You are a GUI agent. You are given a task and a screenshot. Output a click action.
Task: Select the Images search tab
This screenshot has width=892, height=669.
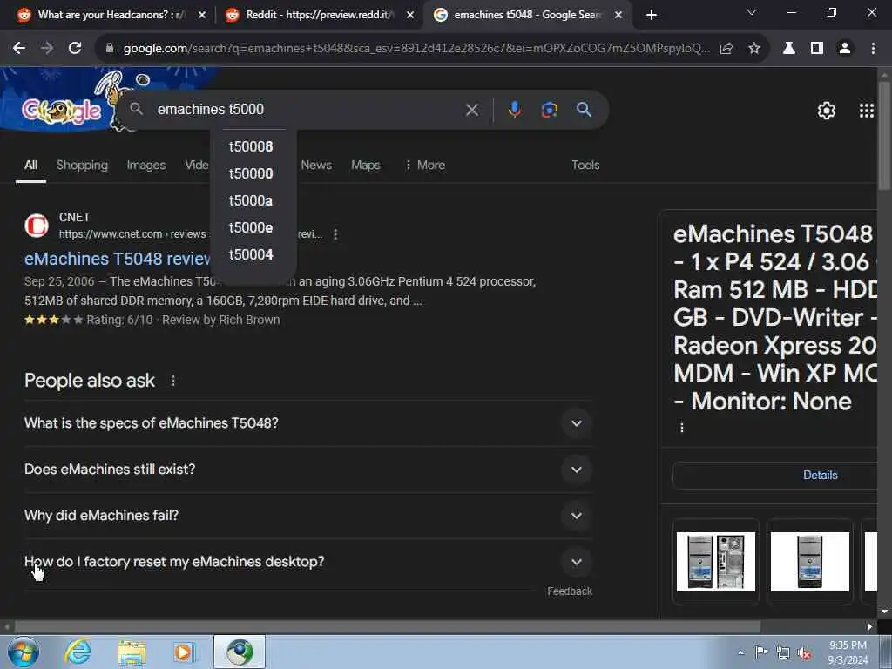[x=146, y=165]
